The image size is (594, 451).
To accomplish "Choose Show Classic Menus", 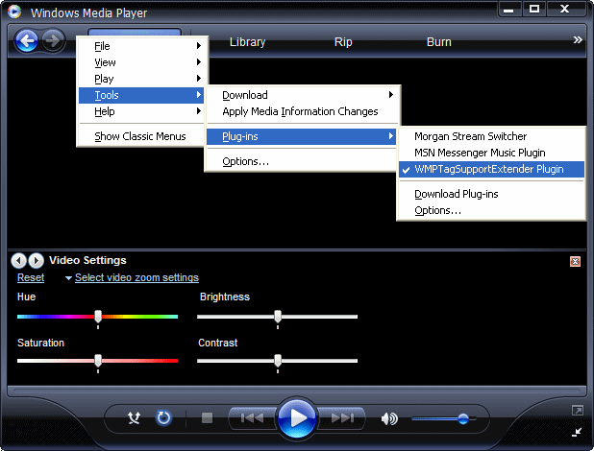I will [141, 136].
